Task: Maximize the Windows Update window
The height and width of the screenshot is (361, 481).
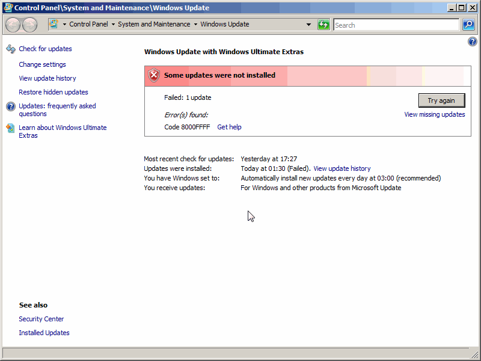Action: pos(461,8)
